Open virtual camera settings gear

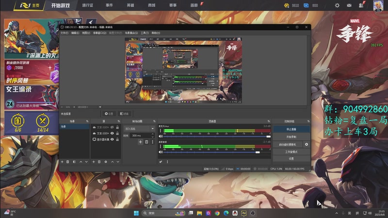(x=307, y=144)
